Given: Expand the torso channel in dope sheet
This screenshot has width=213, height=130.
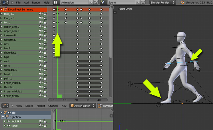Looking at the screenshot, I should click(1, 22).
